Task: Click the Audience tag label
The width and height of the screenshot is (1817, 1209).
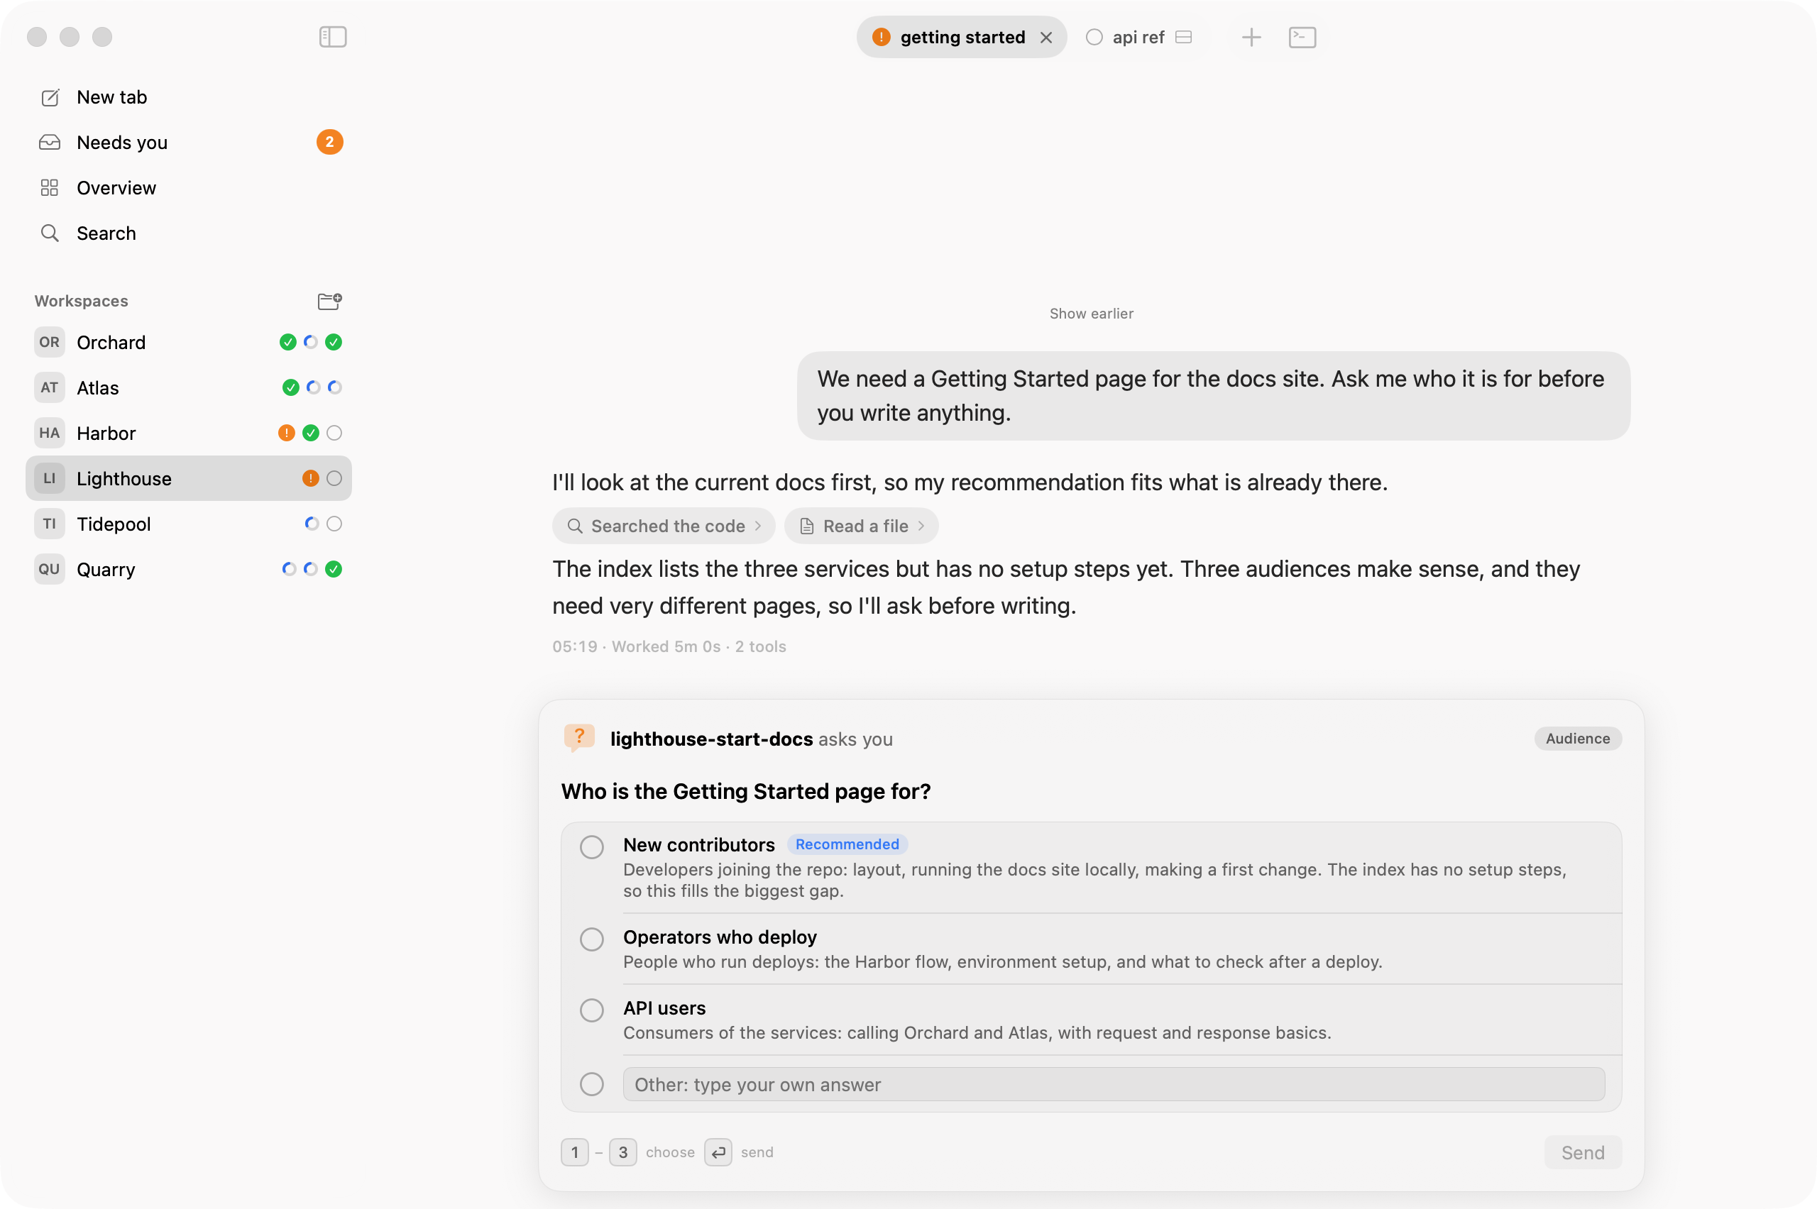Action: (1578, 739)
